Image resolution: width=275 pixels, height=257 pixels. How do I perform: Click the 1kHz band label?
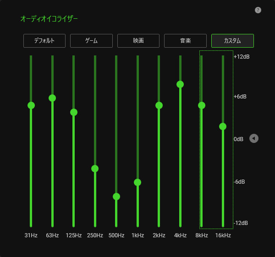click(137, 235)
